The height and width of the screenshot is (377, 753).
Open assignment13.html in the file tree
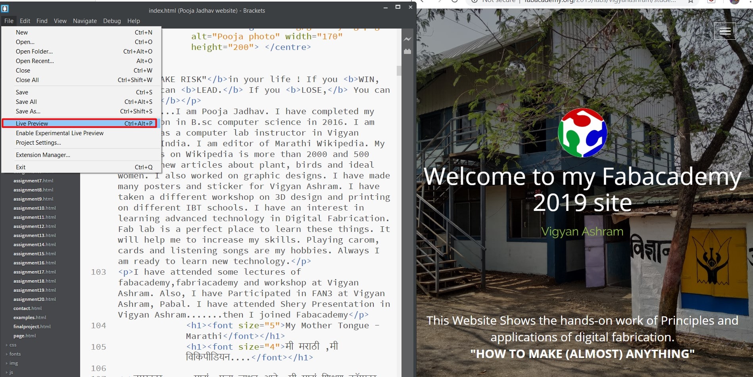(35, 235)
